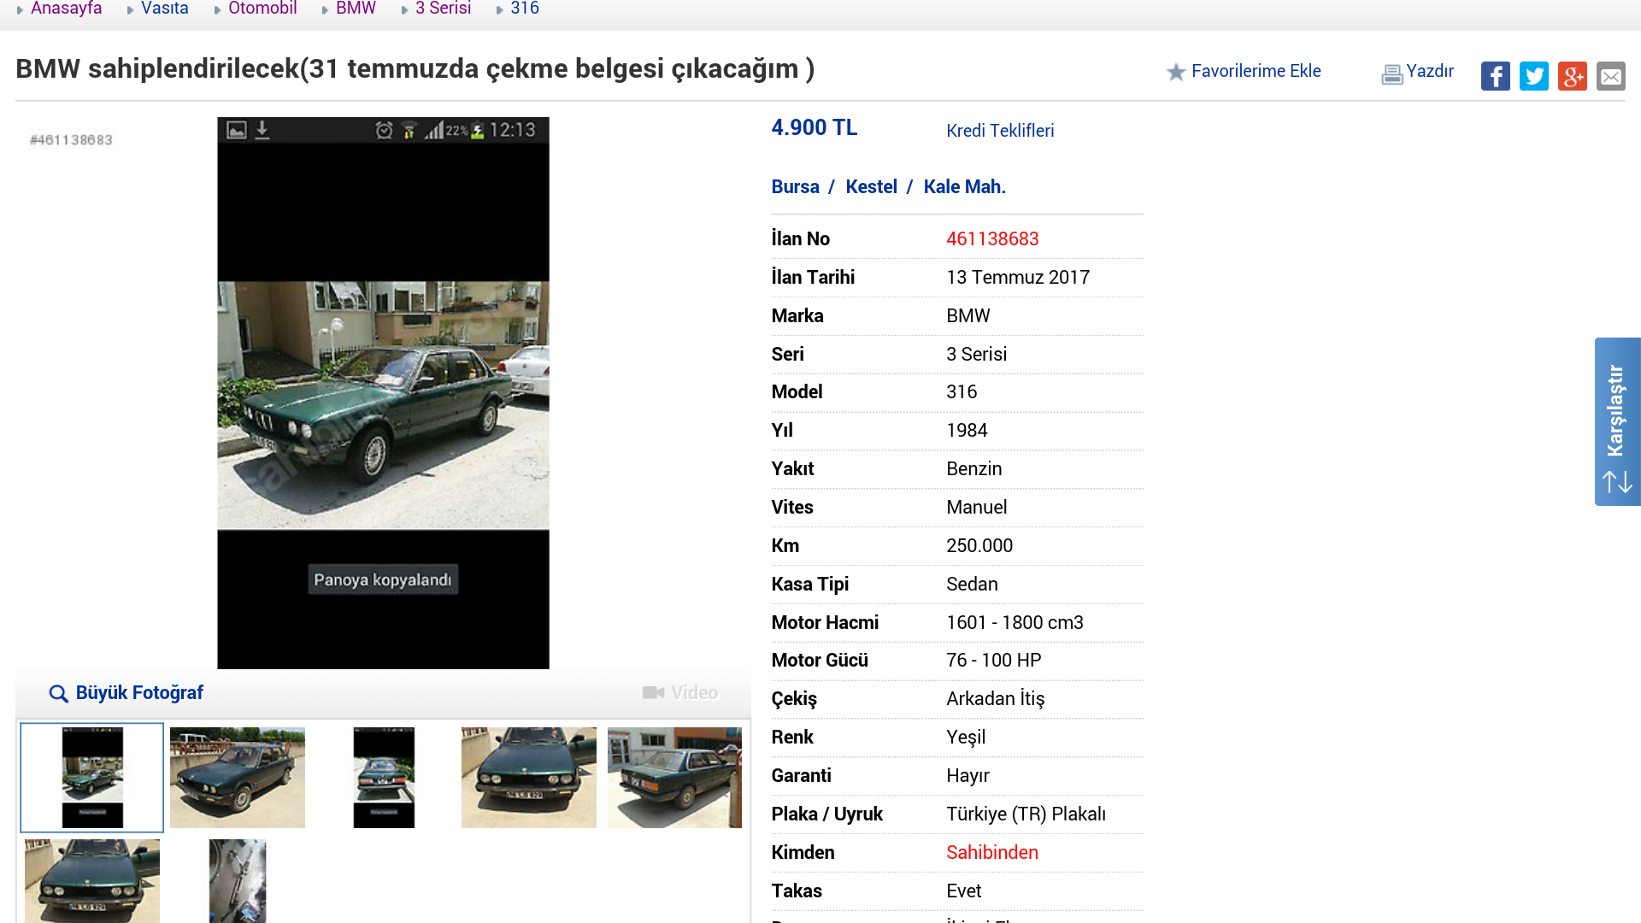
Task: Click the Bursa location link
Action: pos(795,187)
